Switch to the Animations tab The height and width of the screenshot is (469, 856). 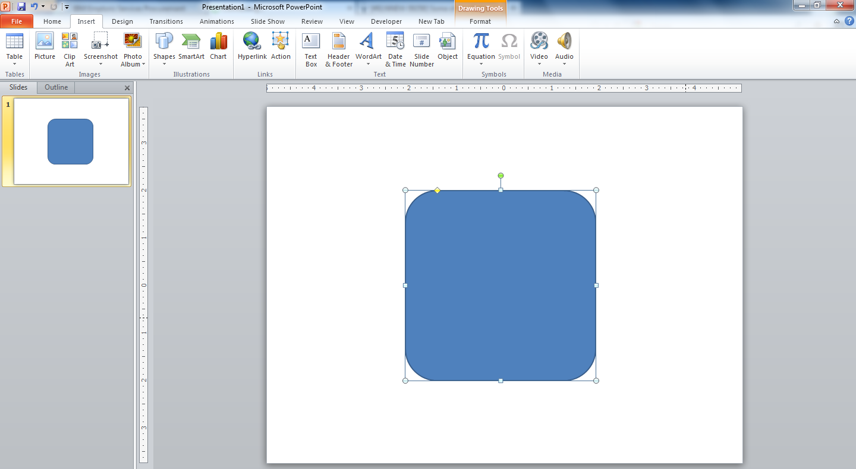click(217, 21)
